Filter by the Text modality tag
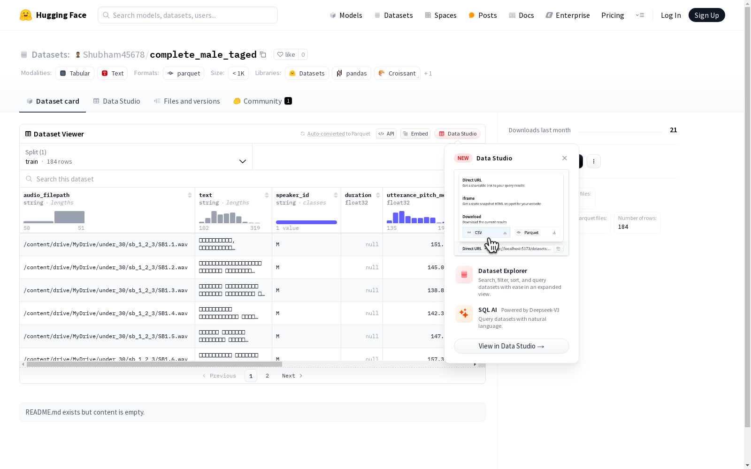The width and height of the screenshot is (751, 469). point(113,73)
